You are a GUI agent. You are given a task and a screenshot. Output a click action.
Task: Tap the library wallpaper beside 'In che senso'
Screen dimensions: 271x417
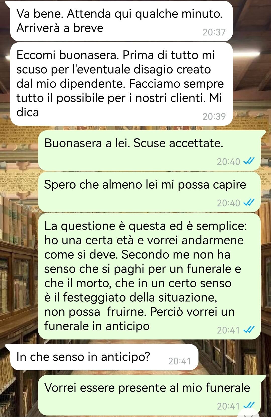235,357
